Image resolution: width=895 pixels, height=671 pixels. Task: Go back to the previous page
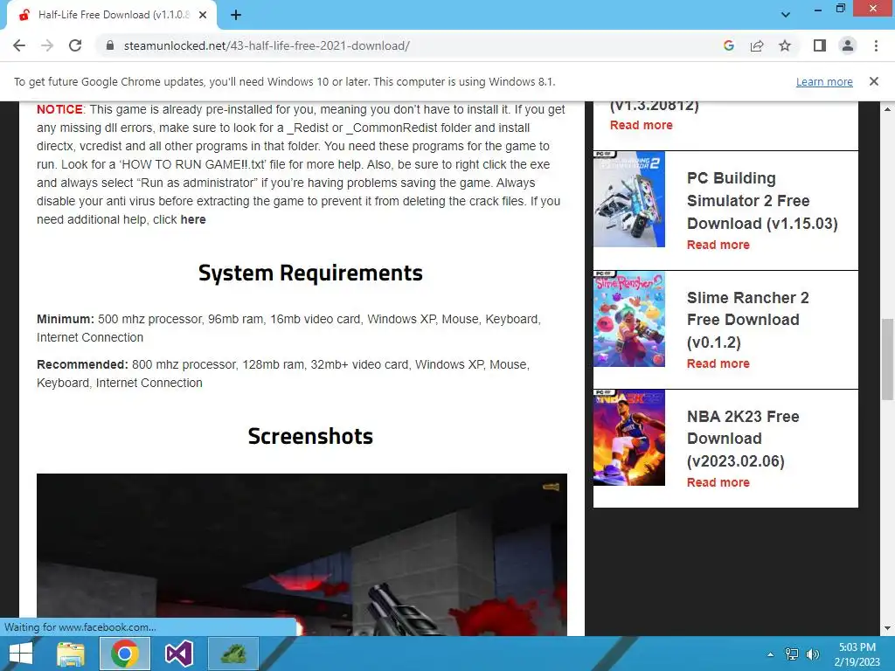(x=19, y=45)
